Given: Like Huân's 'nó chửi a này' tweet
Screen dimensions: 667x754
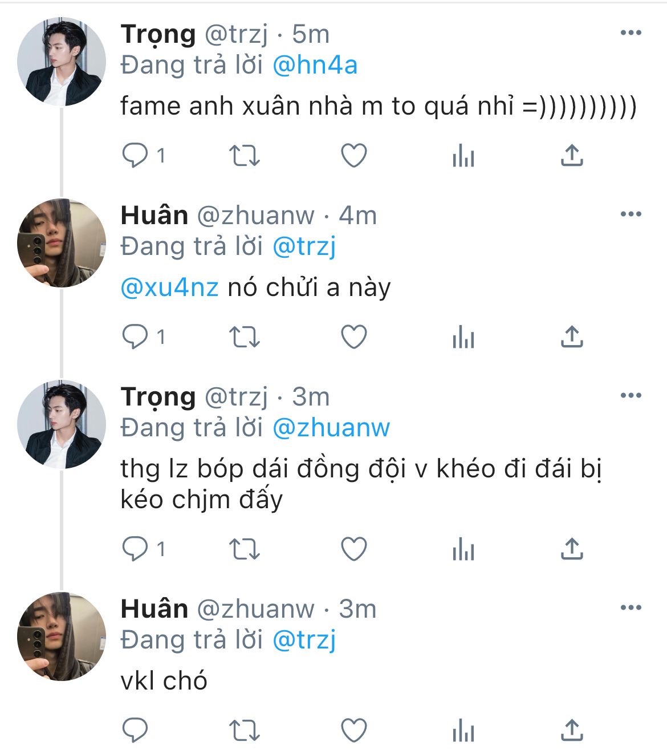Looking at the screenshot, I should (x=353, y=337).
